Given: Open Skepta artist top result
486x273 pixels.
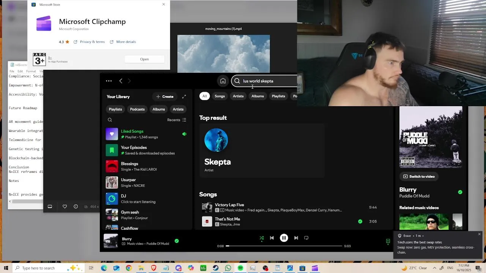Looking at the screenshot, I should pyautogui.click(x=262, y=151).
